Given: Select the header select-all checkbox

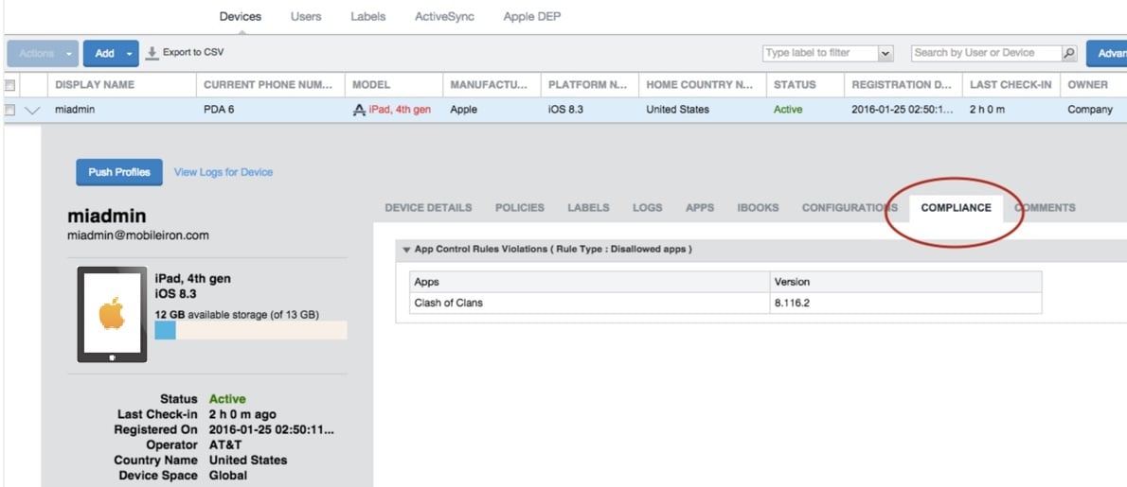Looking at the screenshot, I should point(9,85).
